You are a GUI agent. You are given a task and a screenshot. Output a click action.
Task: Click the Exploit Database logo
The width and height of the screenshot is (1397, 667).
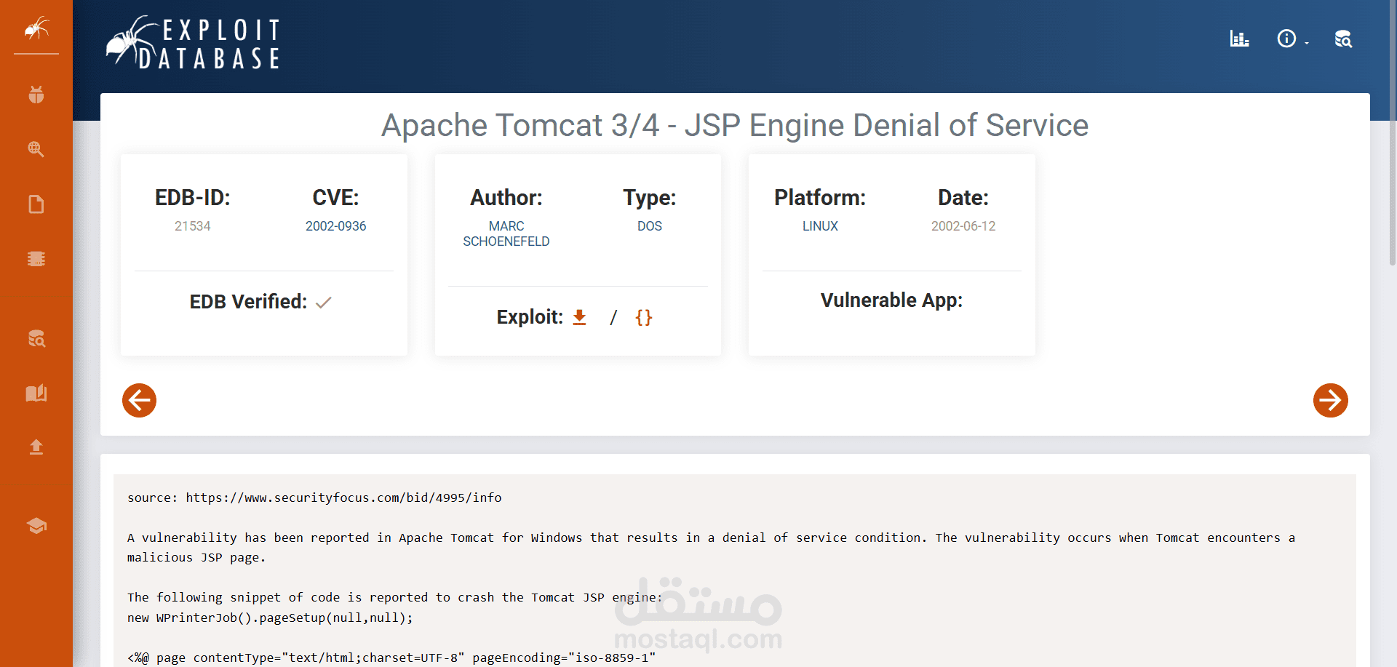[x=194, y=43]
